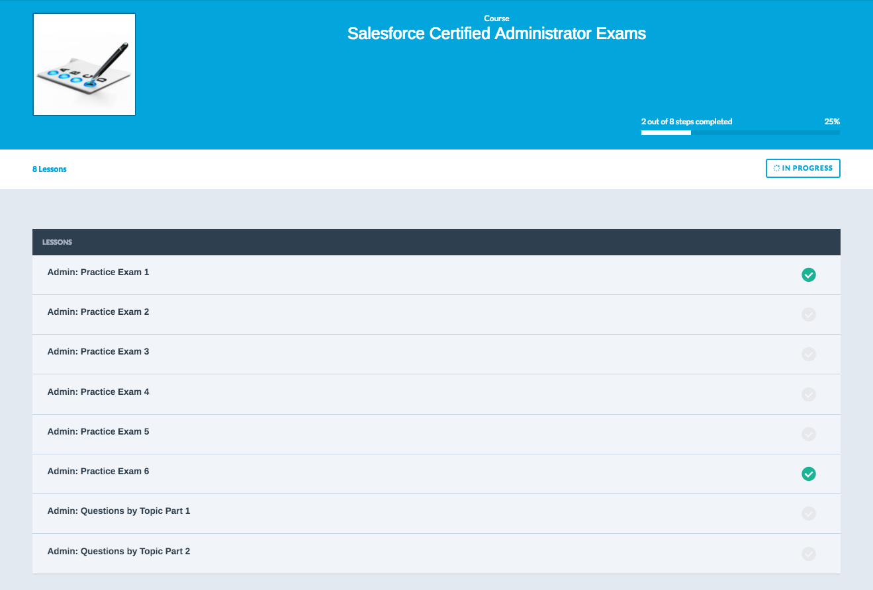Click the grey checkmark for Practice Exam 2
Viewport: 873px width, 590px height.
[808, 314]
